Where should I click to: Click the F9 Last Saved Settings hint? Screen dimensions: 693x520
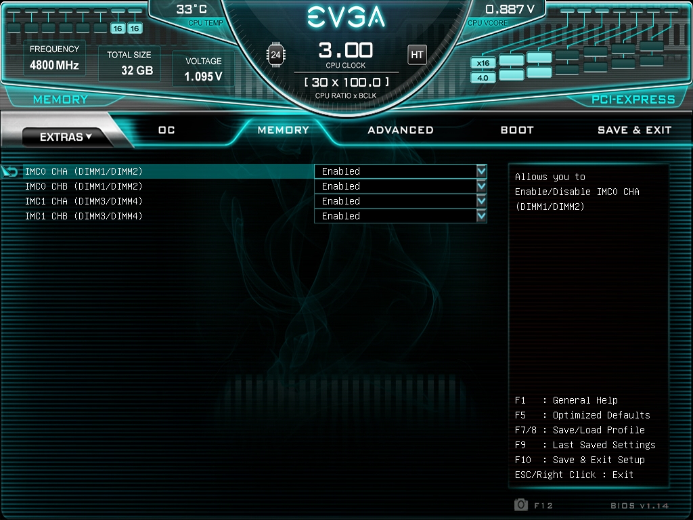coord(585,445)
